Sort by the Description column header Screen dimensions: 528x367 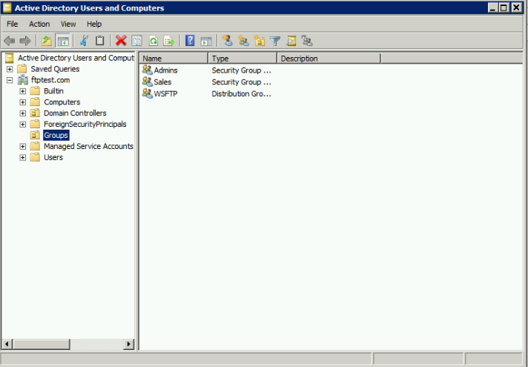pyautogui.click(x=329, y=59)
